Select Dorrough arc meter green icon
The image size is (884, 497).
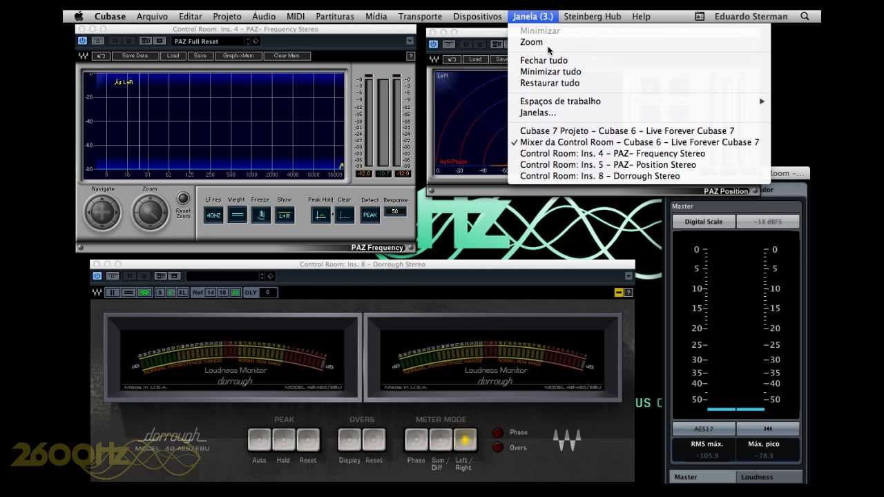coord(144,293)
